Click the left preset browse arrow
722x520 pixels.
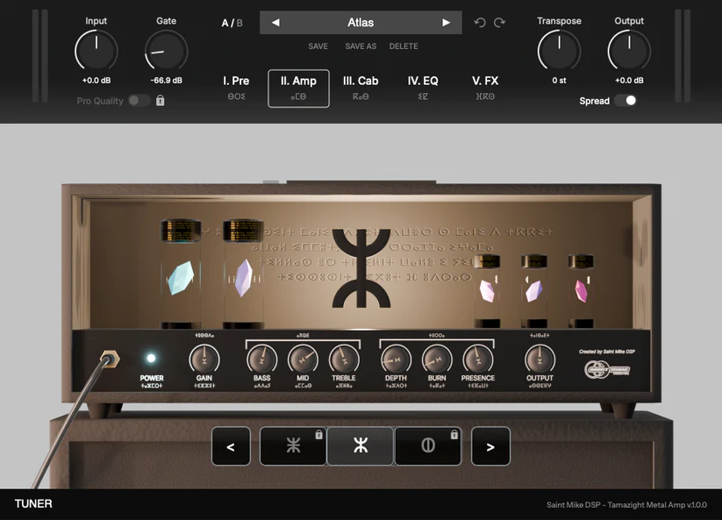coord(274,22)
